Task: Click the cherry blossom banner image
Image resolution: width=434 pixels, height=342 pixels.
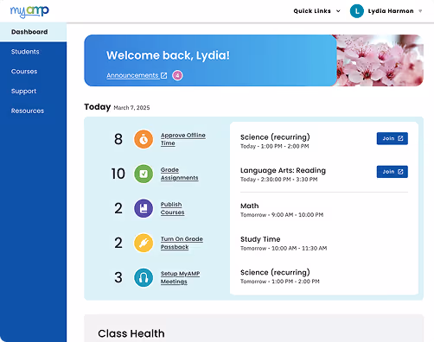Action: tap(380, 60)
